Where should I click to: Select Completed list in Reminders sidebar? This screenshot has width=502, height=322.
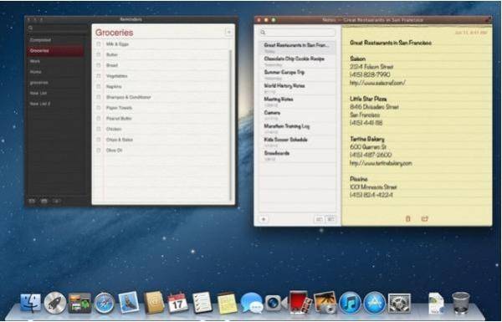pyautogui.click(x=55, y=40)
